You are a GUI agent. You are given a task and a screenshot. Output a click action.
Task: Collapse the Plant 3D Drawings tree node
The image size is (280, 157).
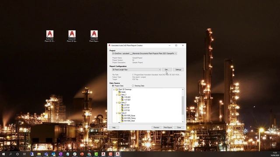pos(114,89)
